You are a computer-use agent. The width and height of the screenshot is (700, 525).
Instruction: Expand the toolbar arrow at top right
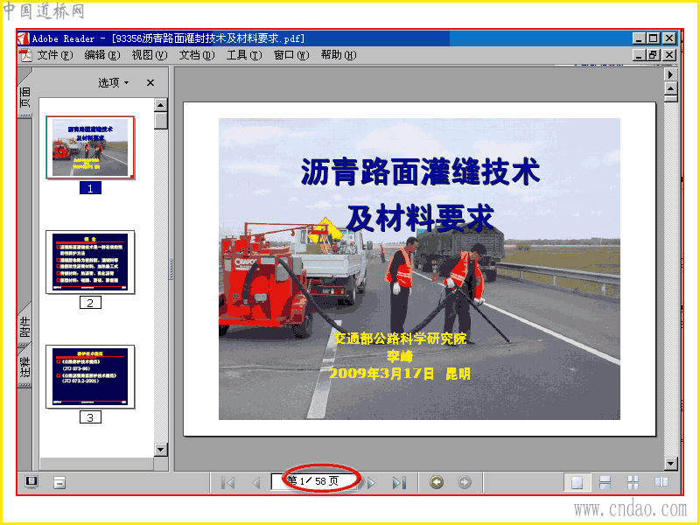(670, 74)
